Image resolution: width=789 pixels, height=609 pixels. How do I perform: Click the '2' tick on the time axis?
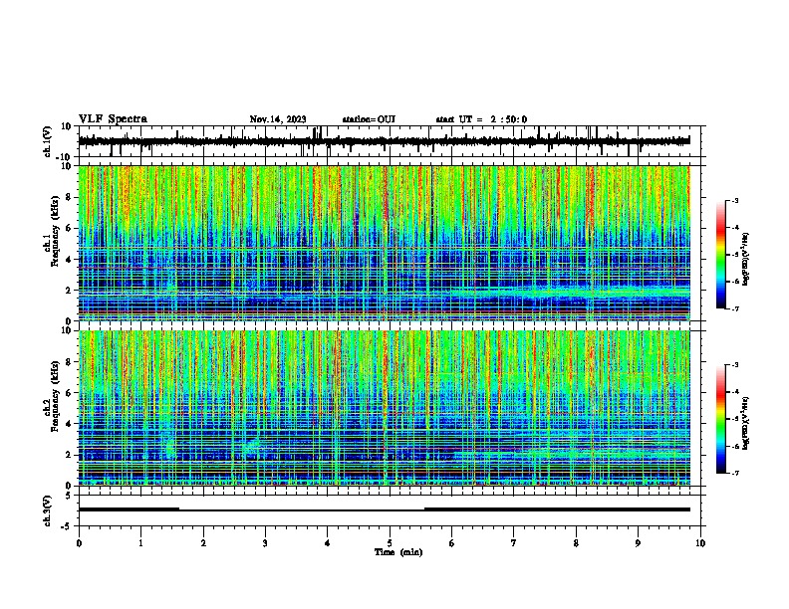click(203, 543)
